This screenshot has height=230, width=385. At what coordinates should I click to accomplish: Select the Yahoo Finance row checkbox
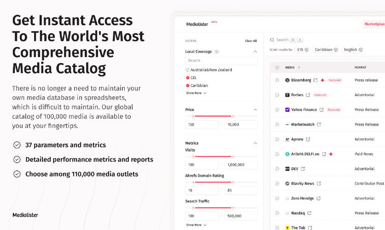(277, 109)
